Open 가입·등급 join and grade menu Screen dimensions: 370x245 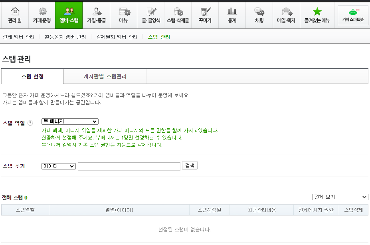coord(96,15)
